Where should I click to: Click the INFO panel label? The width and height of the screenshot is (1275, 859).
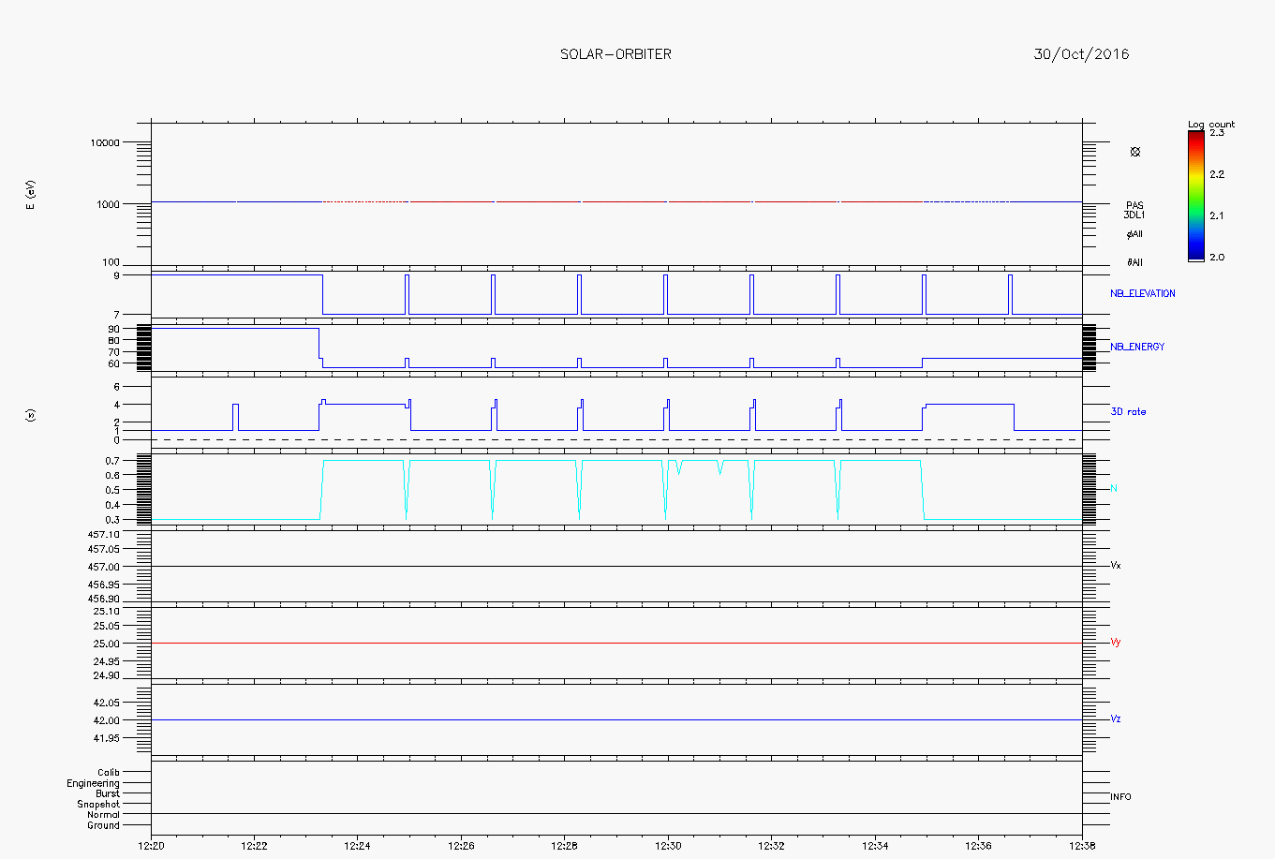1120,797
